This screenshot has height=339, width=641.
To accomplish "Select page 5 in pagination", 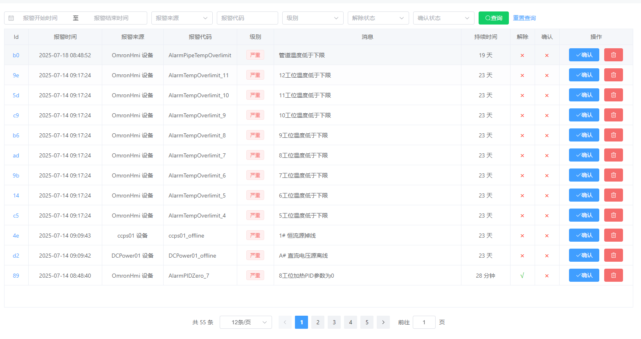I will [367, 322].
